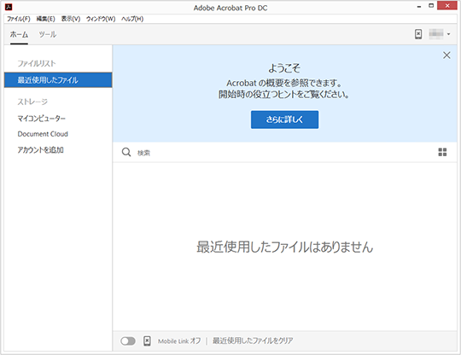
Task: Click the search magnifier icon
Action: (x=126, y=152)
